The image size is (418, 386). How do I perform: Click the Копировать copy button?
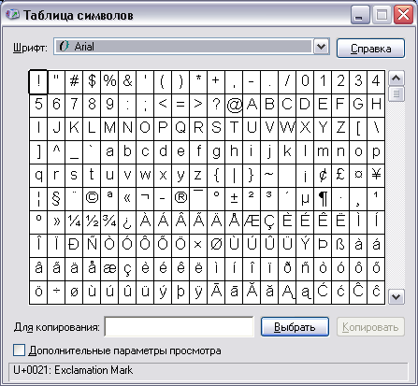370,327
